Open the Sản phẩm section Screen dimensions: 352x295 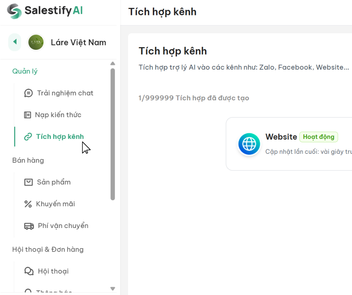[54, 182]
